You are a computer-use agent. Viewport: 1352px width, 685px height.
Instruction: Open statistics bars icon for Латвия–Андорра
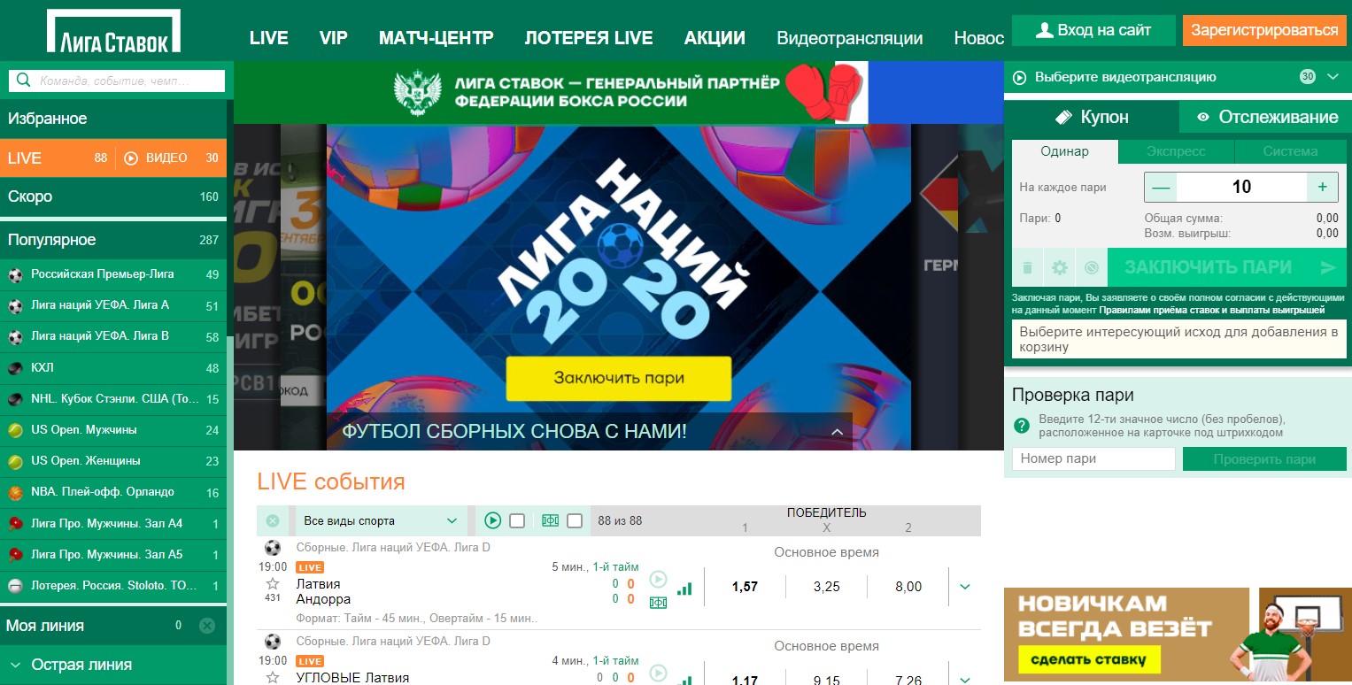click(684, 588)
